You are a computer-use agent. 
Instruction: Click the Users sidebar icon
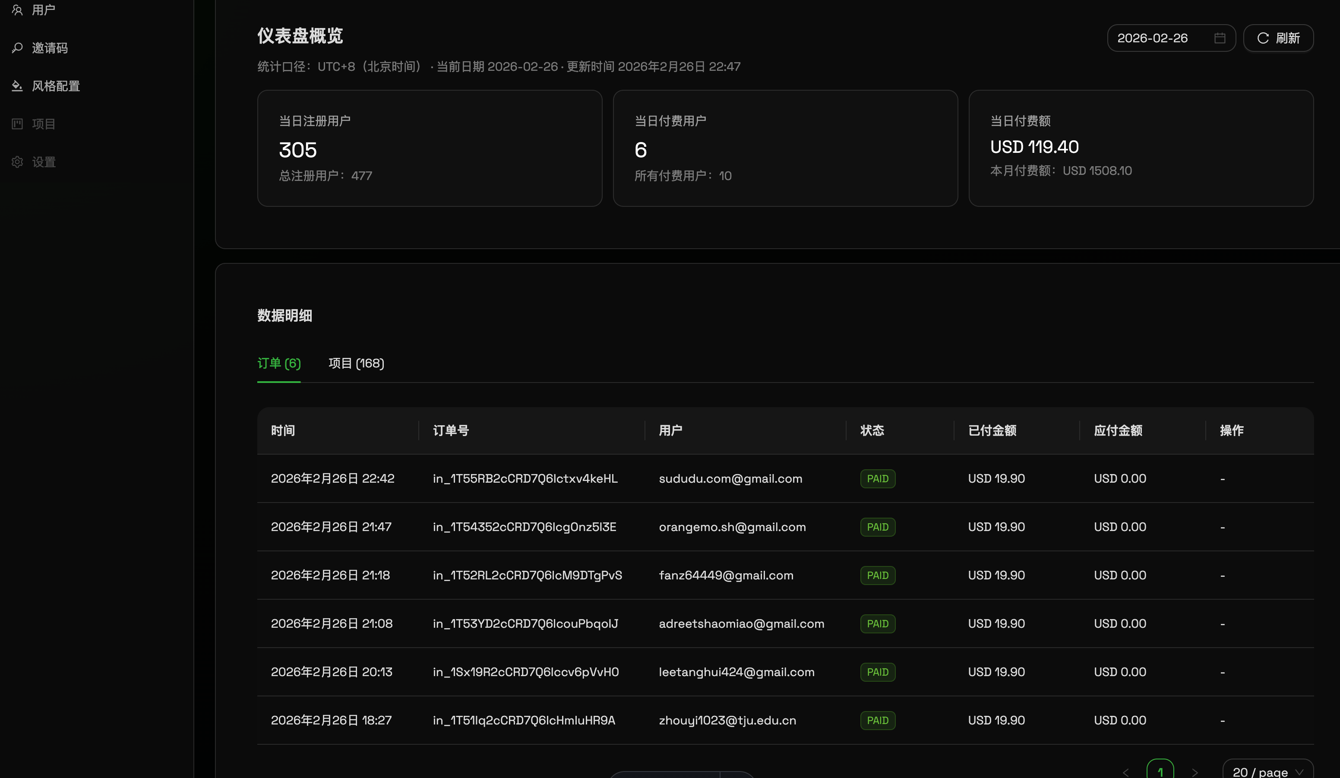[17, 10]
